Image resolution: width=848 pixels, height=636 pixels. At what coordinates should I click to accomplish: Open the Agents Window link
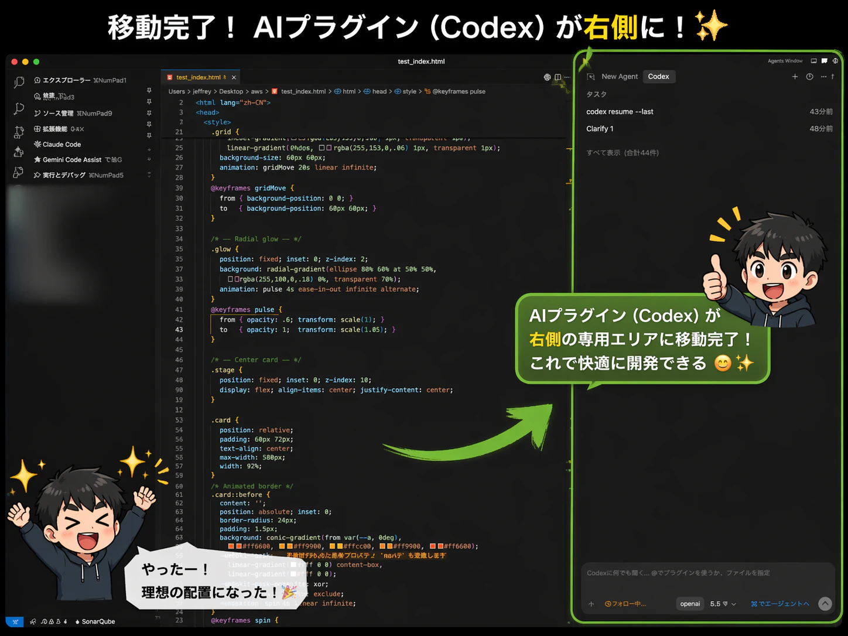[x=785, y=61]
